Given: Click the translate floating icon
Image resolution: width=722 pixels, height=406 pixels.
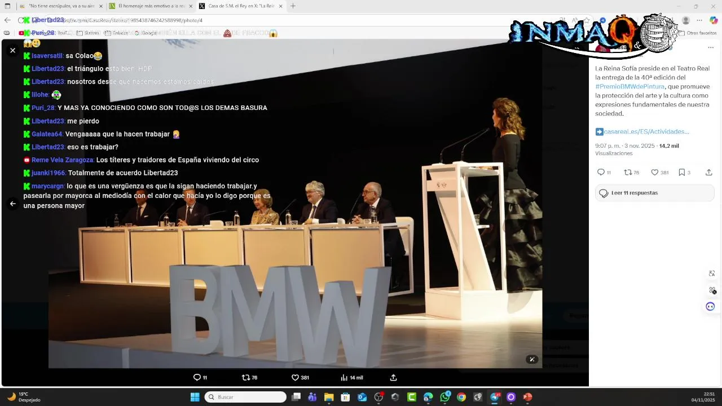Looking at the screenshot, I should pos(712,273).
